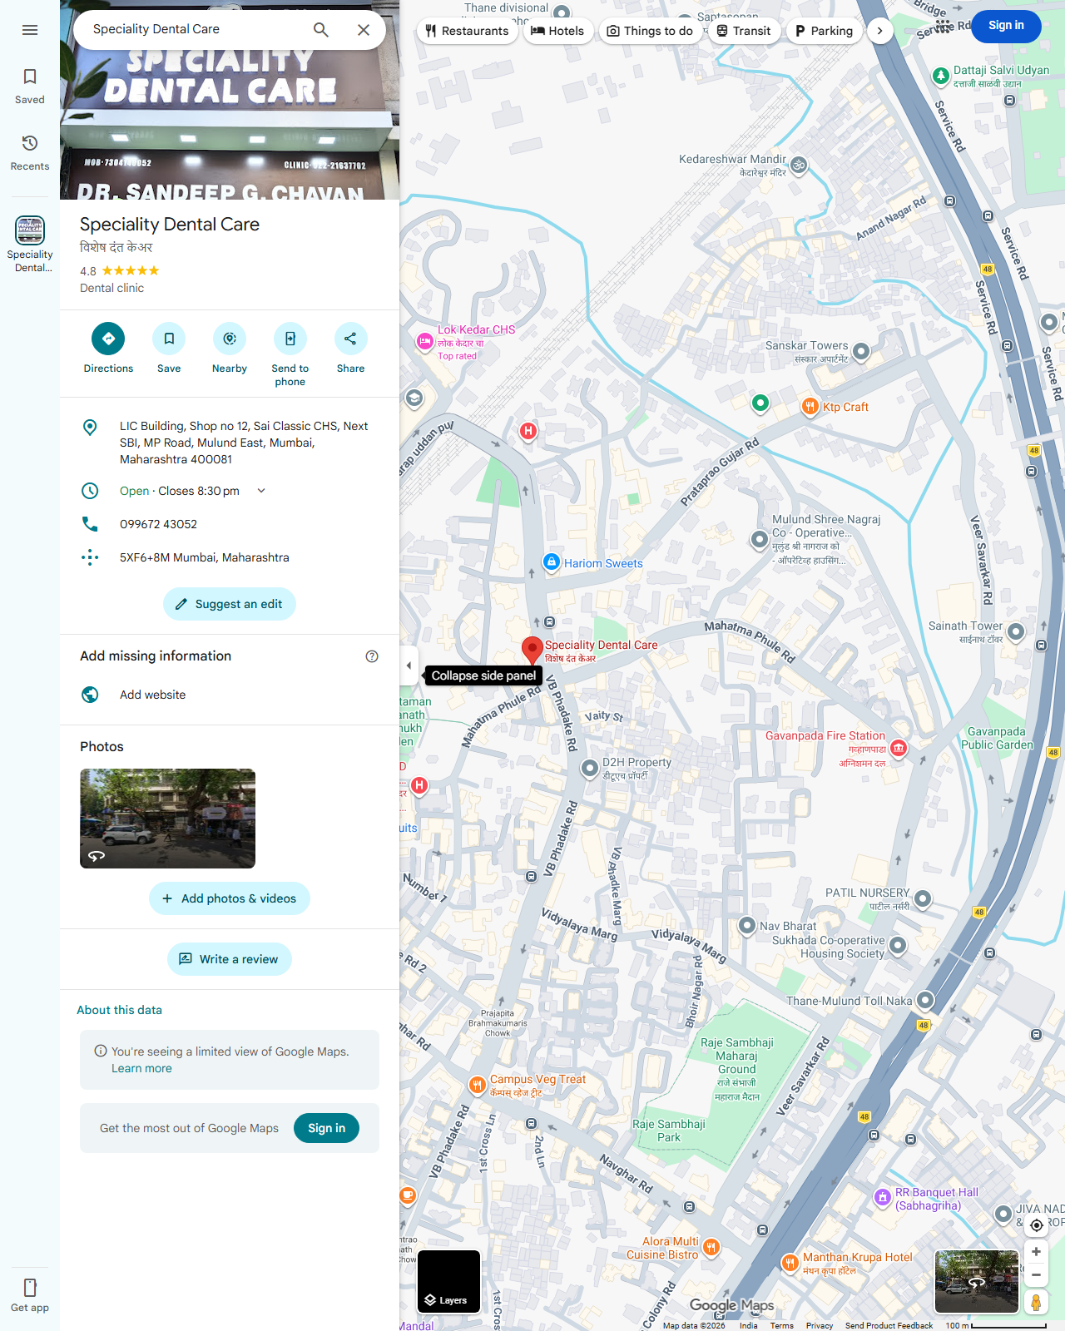The image size is (1065, 1331).
Task: Select Lok Kedar CHS hotel marker
Action: pos(425,341)
